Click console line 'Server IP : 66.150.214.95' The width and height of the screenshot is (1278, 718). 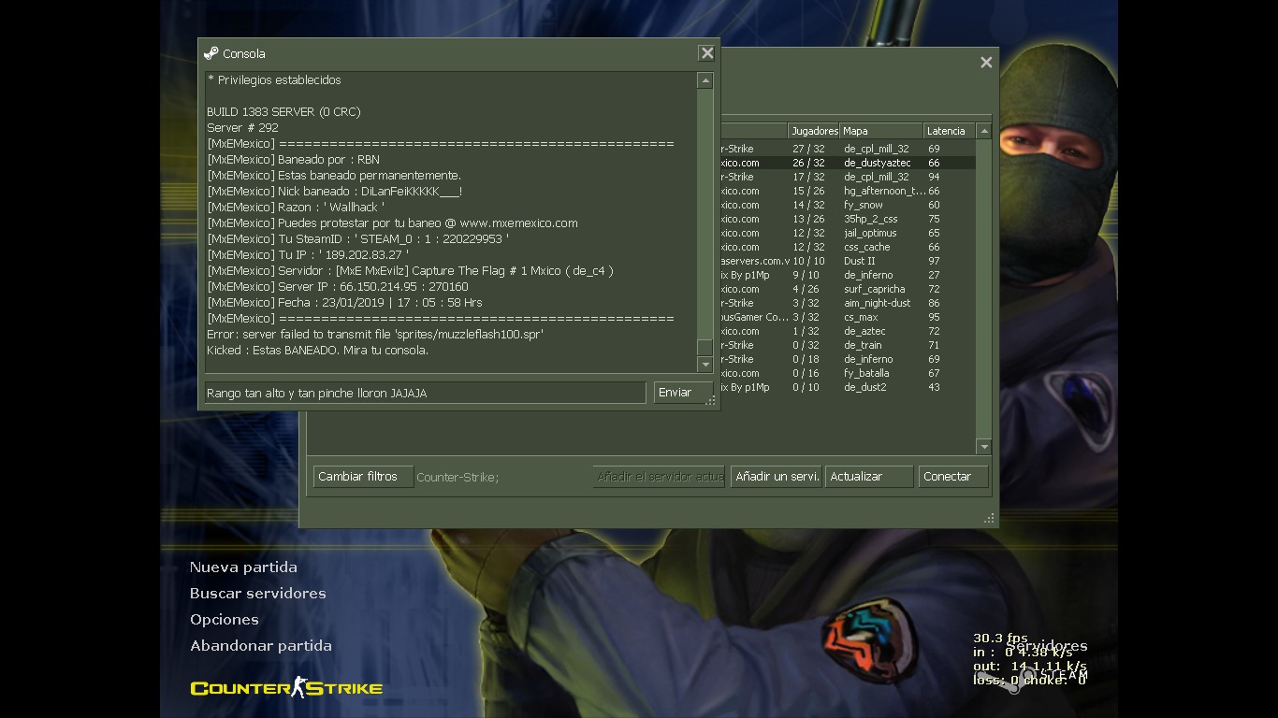[338, 287]
